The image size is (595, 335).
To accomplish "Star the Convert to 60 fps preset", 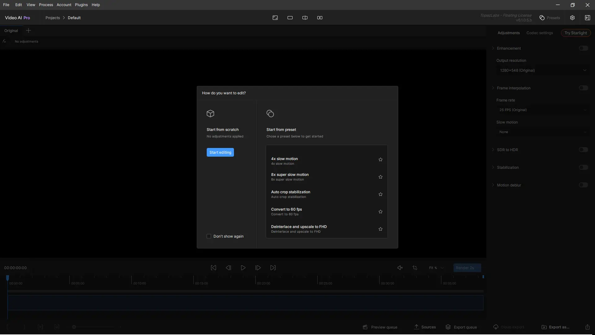I will pos(381,212).
